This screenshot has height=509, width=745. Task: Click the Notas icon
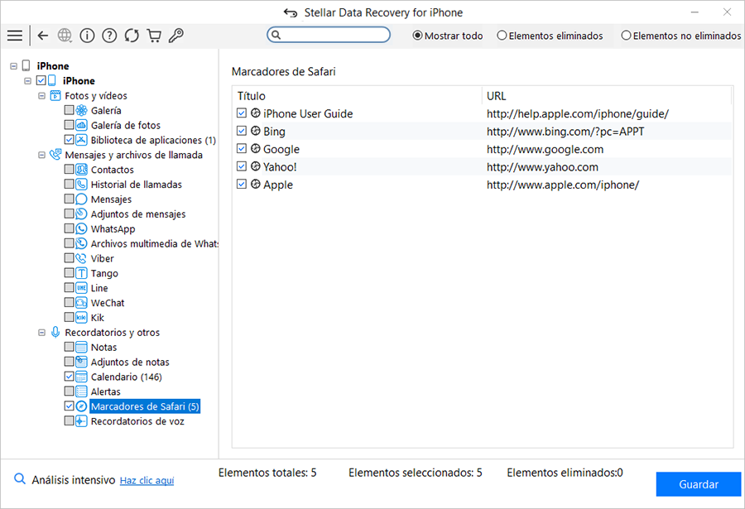[82, 347]
